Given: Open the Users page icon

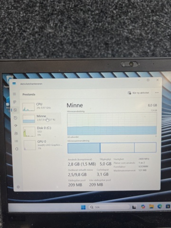Looking at the screenshot, I should (x=16, y=133).
